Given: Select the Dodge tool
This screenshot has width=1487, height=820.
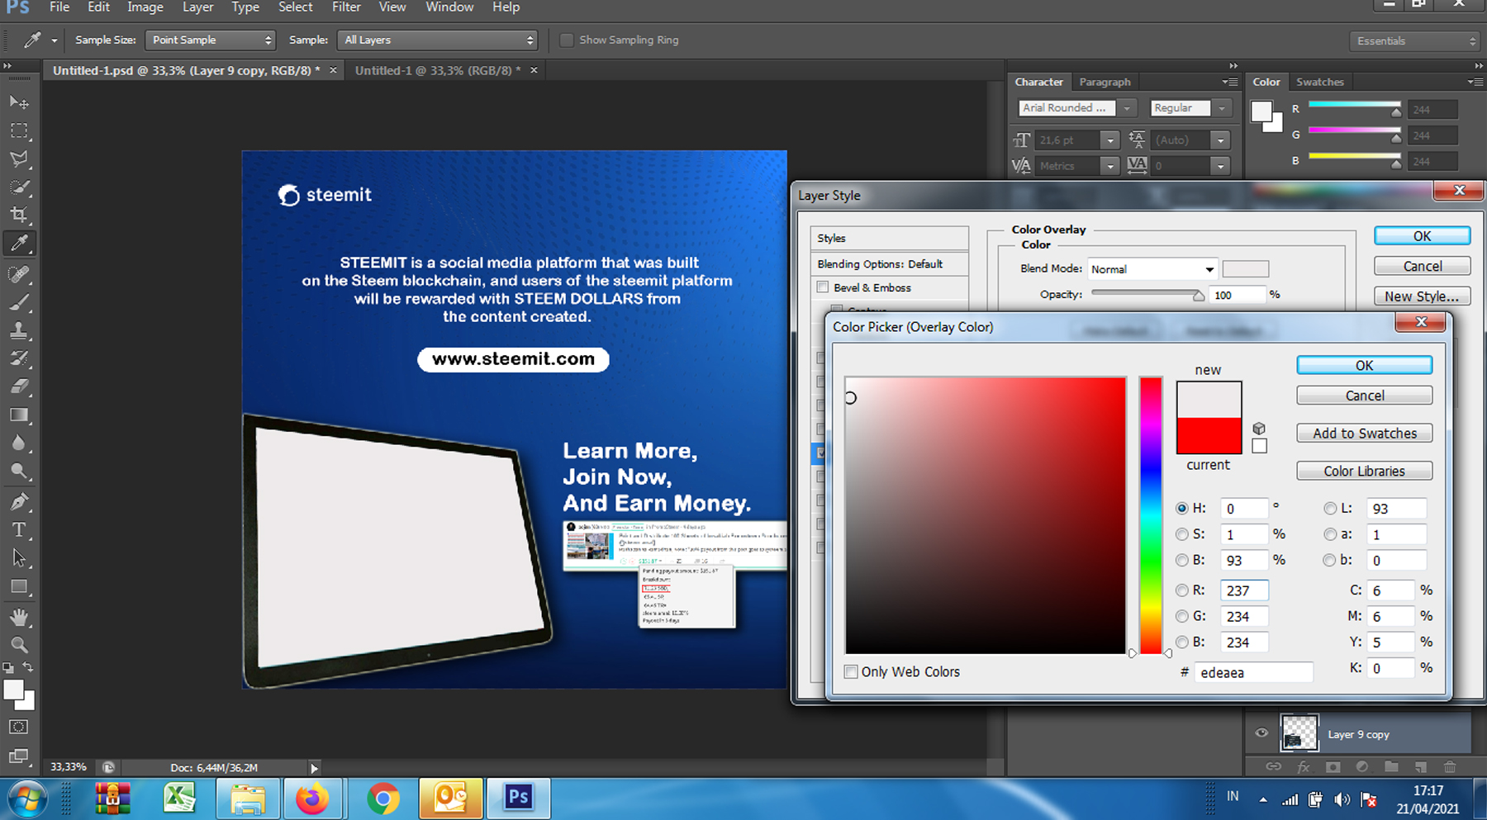Looking at the screenshot, I should point(19,472).
